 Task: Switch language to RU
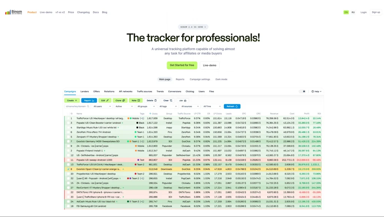point(353,12)
